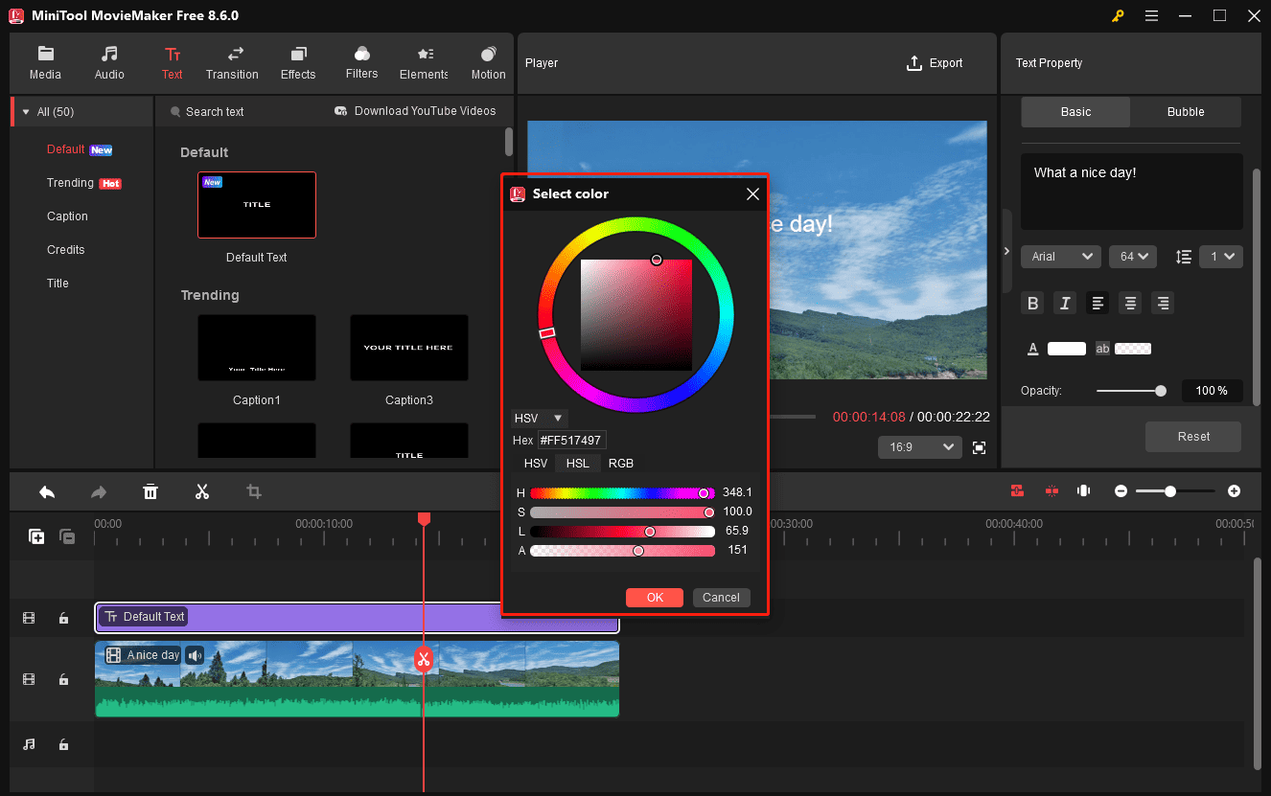Image resolution: width=1271 pixels, height=796 pixels.
Task: Open the Filters panel
Action: click(361, 63)
